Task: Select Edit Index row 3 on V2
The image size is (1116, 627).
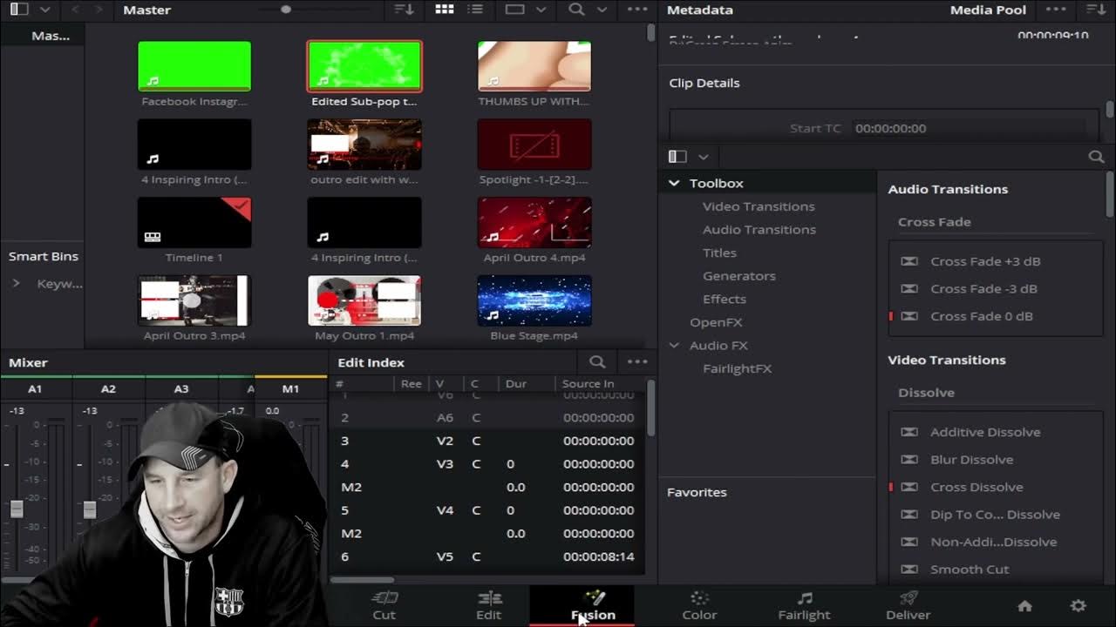Action: tap(487, 441)
